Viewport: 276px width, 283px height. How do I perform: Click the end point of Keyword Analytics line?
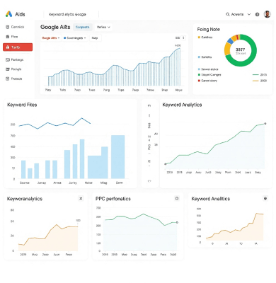coord(265,124)
